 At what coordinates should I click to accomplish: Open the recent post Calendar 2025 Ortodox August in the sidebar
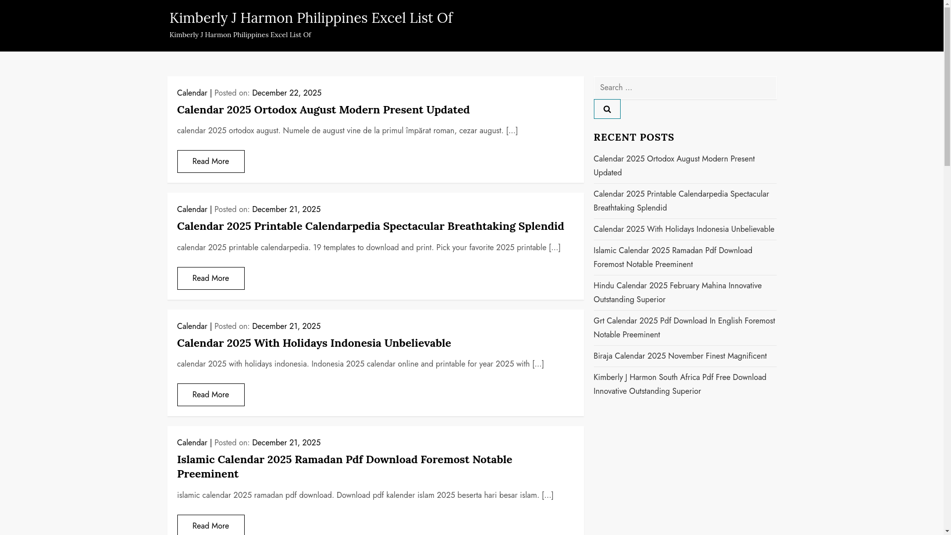674,165
